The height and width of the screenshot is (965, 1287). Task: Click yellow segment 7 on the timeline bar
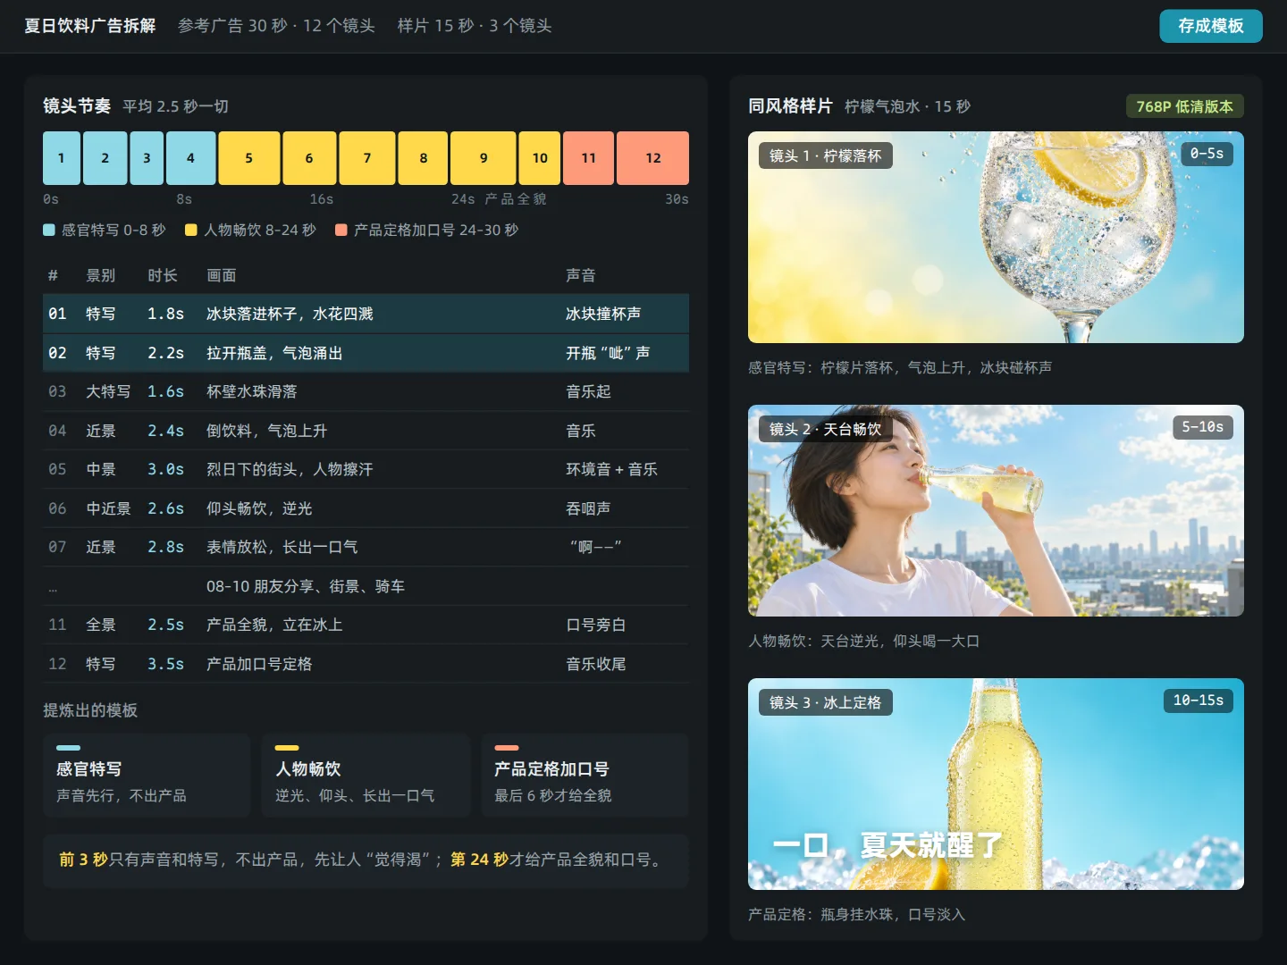(x=367, y=158)
